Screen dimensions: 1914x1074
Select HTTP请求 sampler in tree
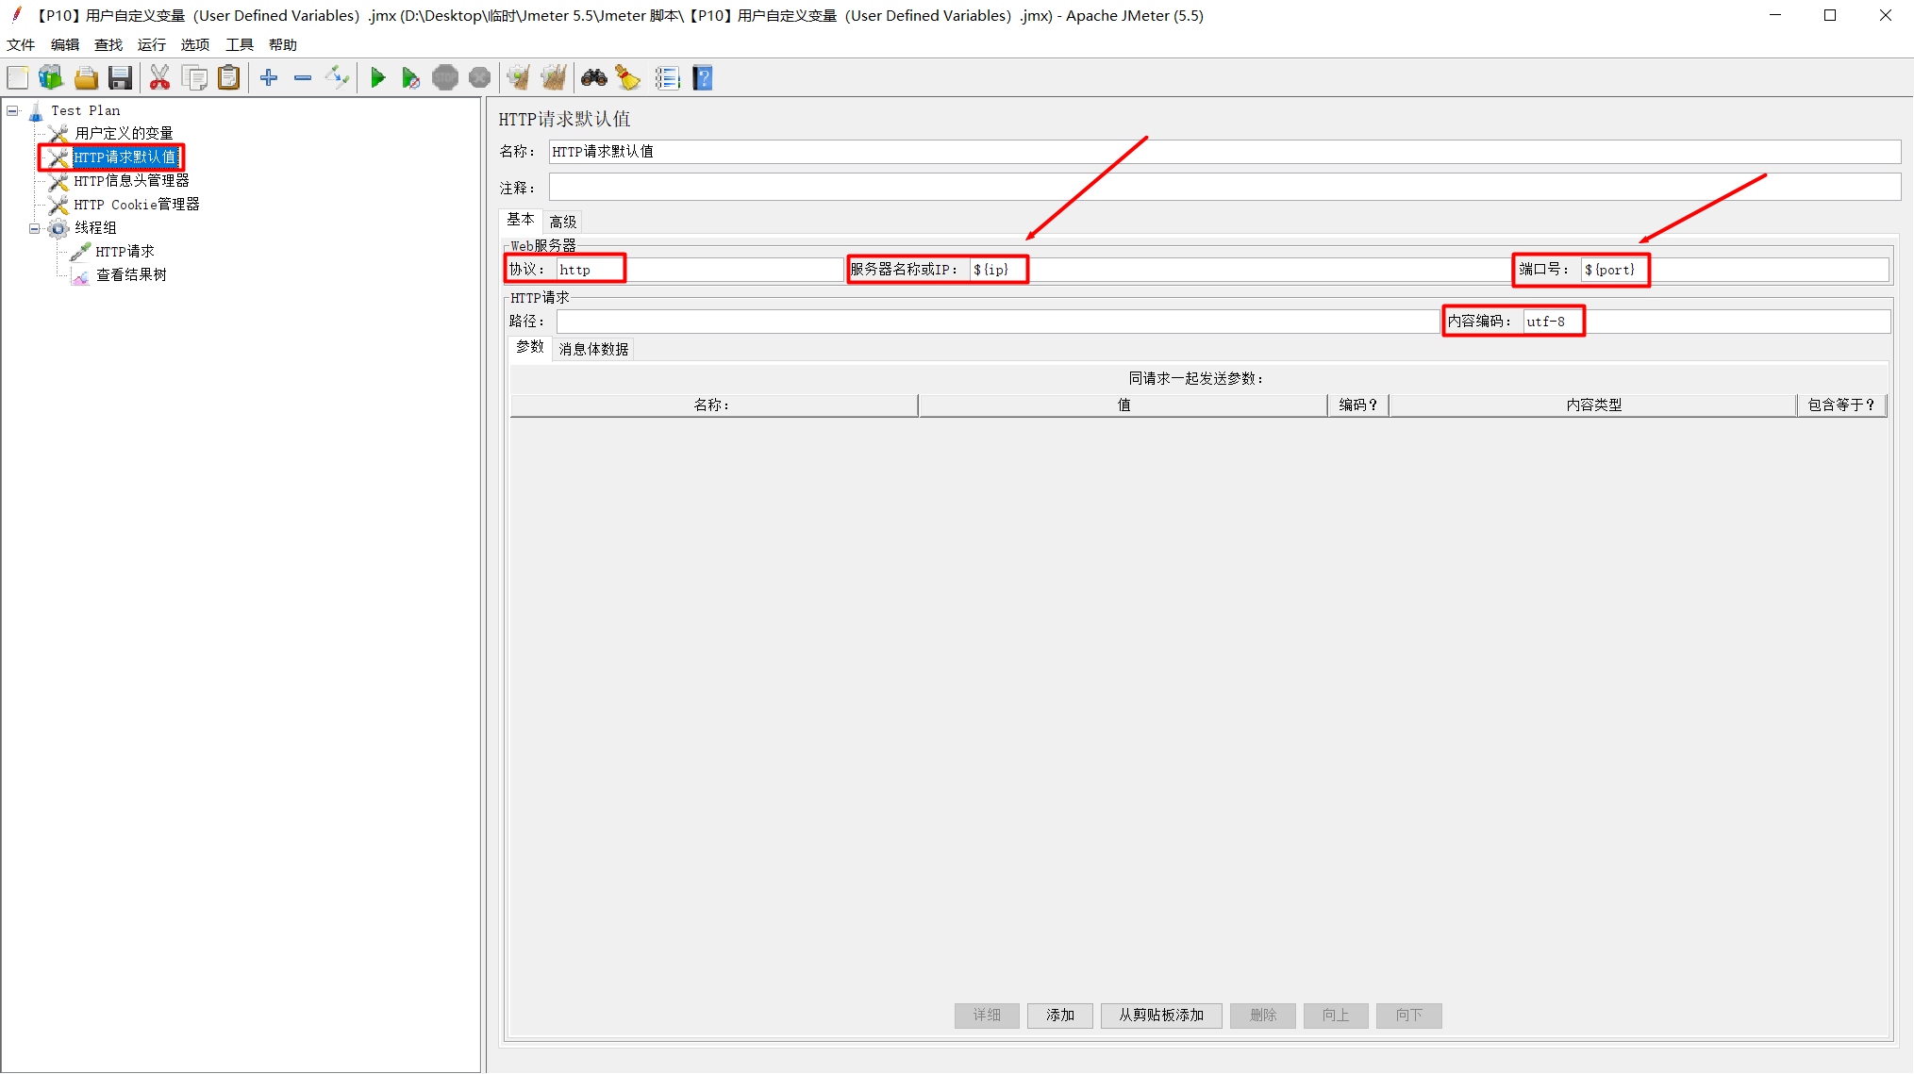[x=125, y=252]
